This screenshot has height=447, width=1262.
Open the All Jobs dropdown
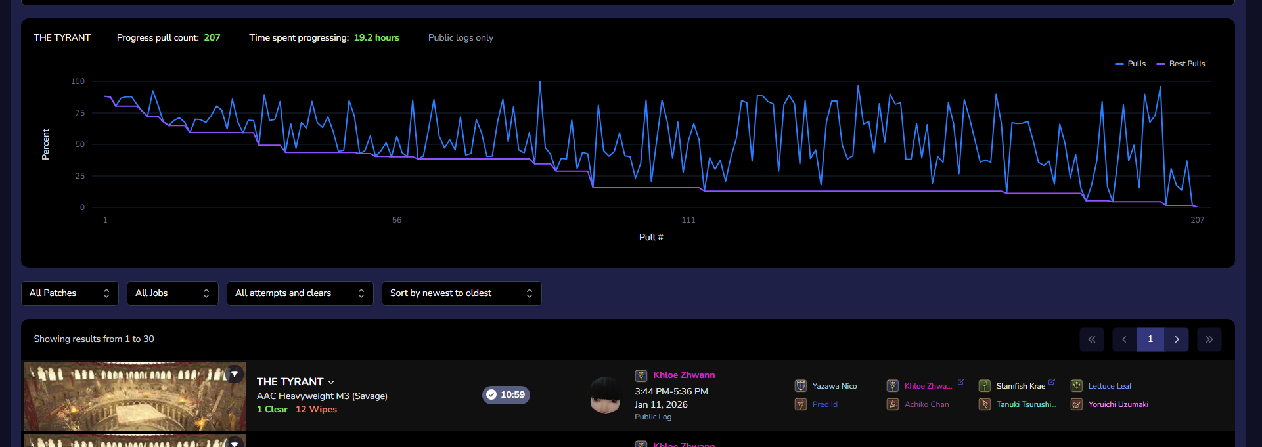[x=173, y=293]
